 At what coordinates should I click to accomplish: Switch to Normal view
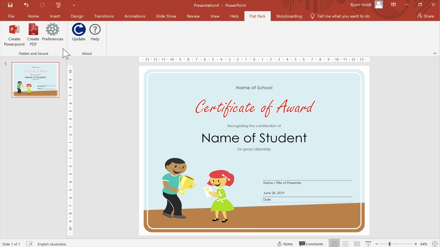(334, 244)
